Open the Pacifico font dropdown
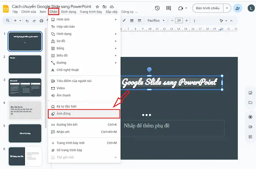Viewport: 256px width, 169px height. click(156, 21)
